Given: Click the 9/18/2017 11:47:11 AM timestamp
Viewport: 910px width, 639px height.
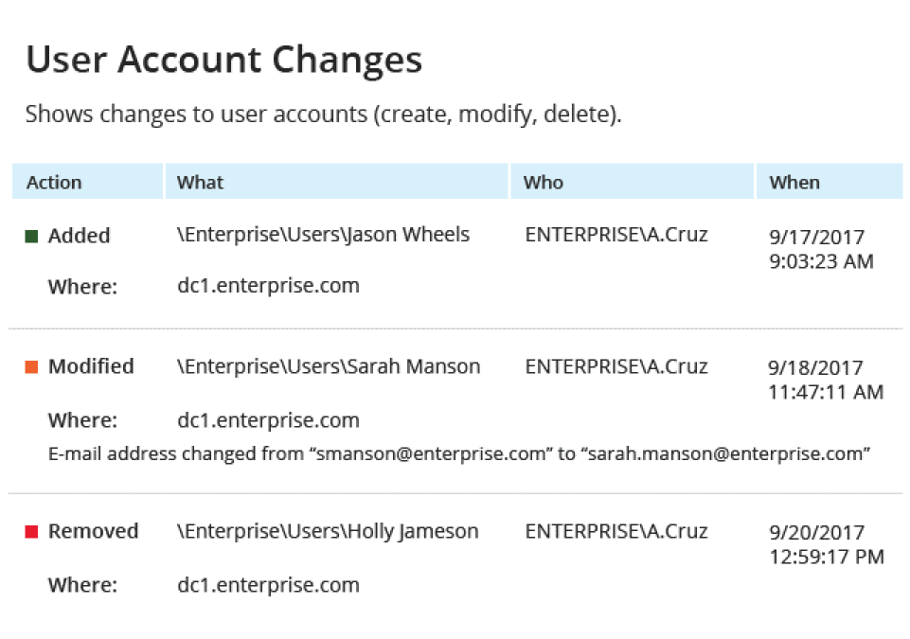Looking at the screenshot, I should (826, 380).
